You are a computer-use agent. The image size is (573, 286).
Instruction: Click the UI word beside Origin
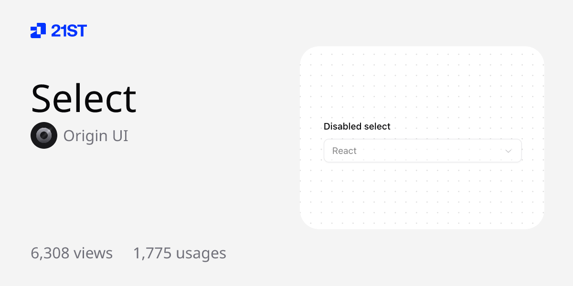click(x=120, y=136)
